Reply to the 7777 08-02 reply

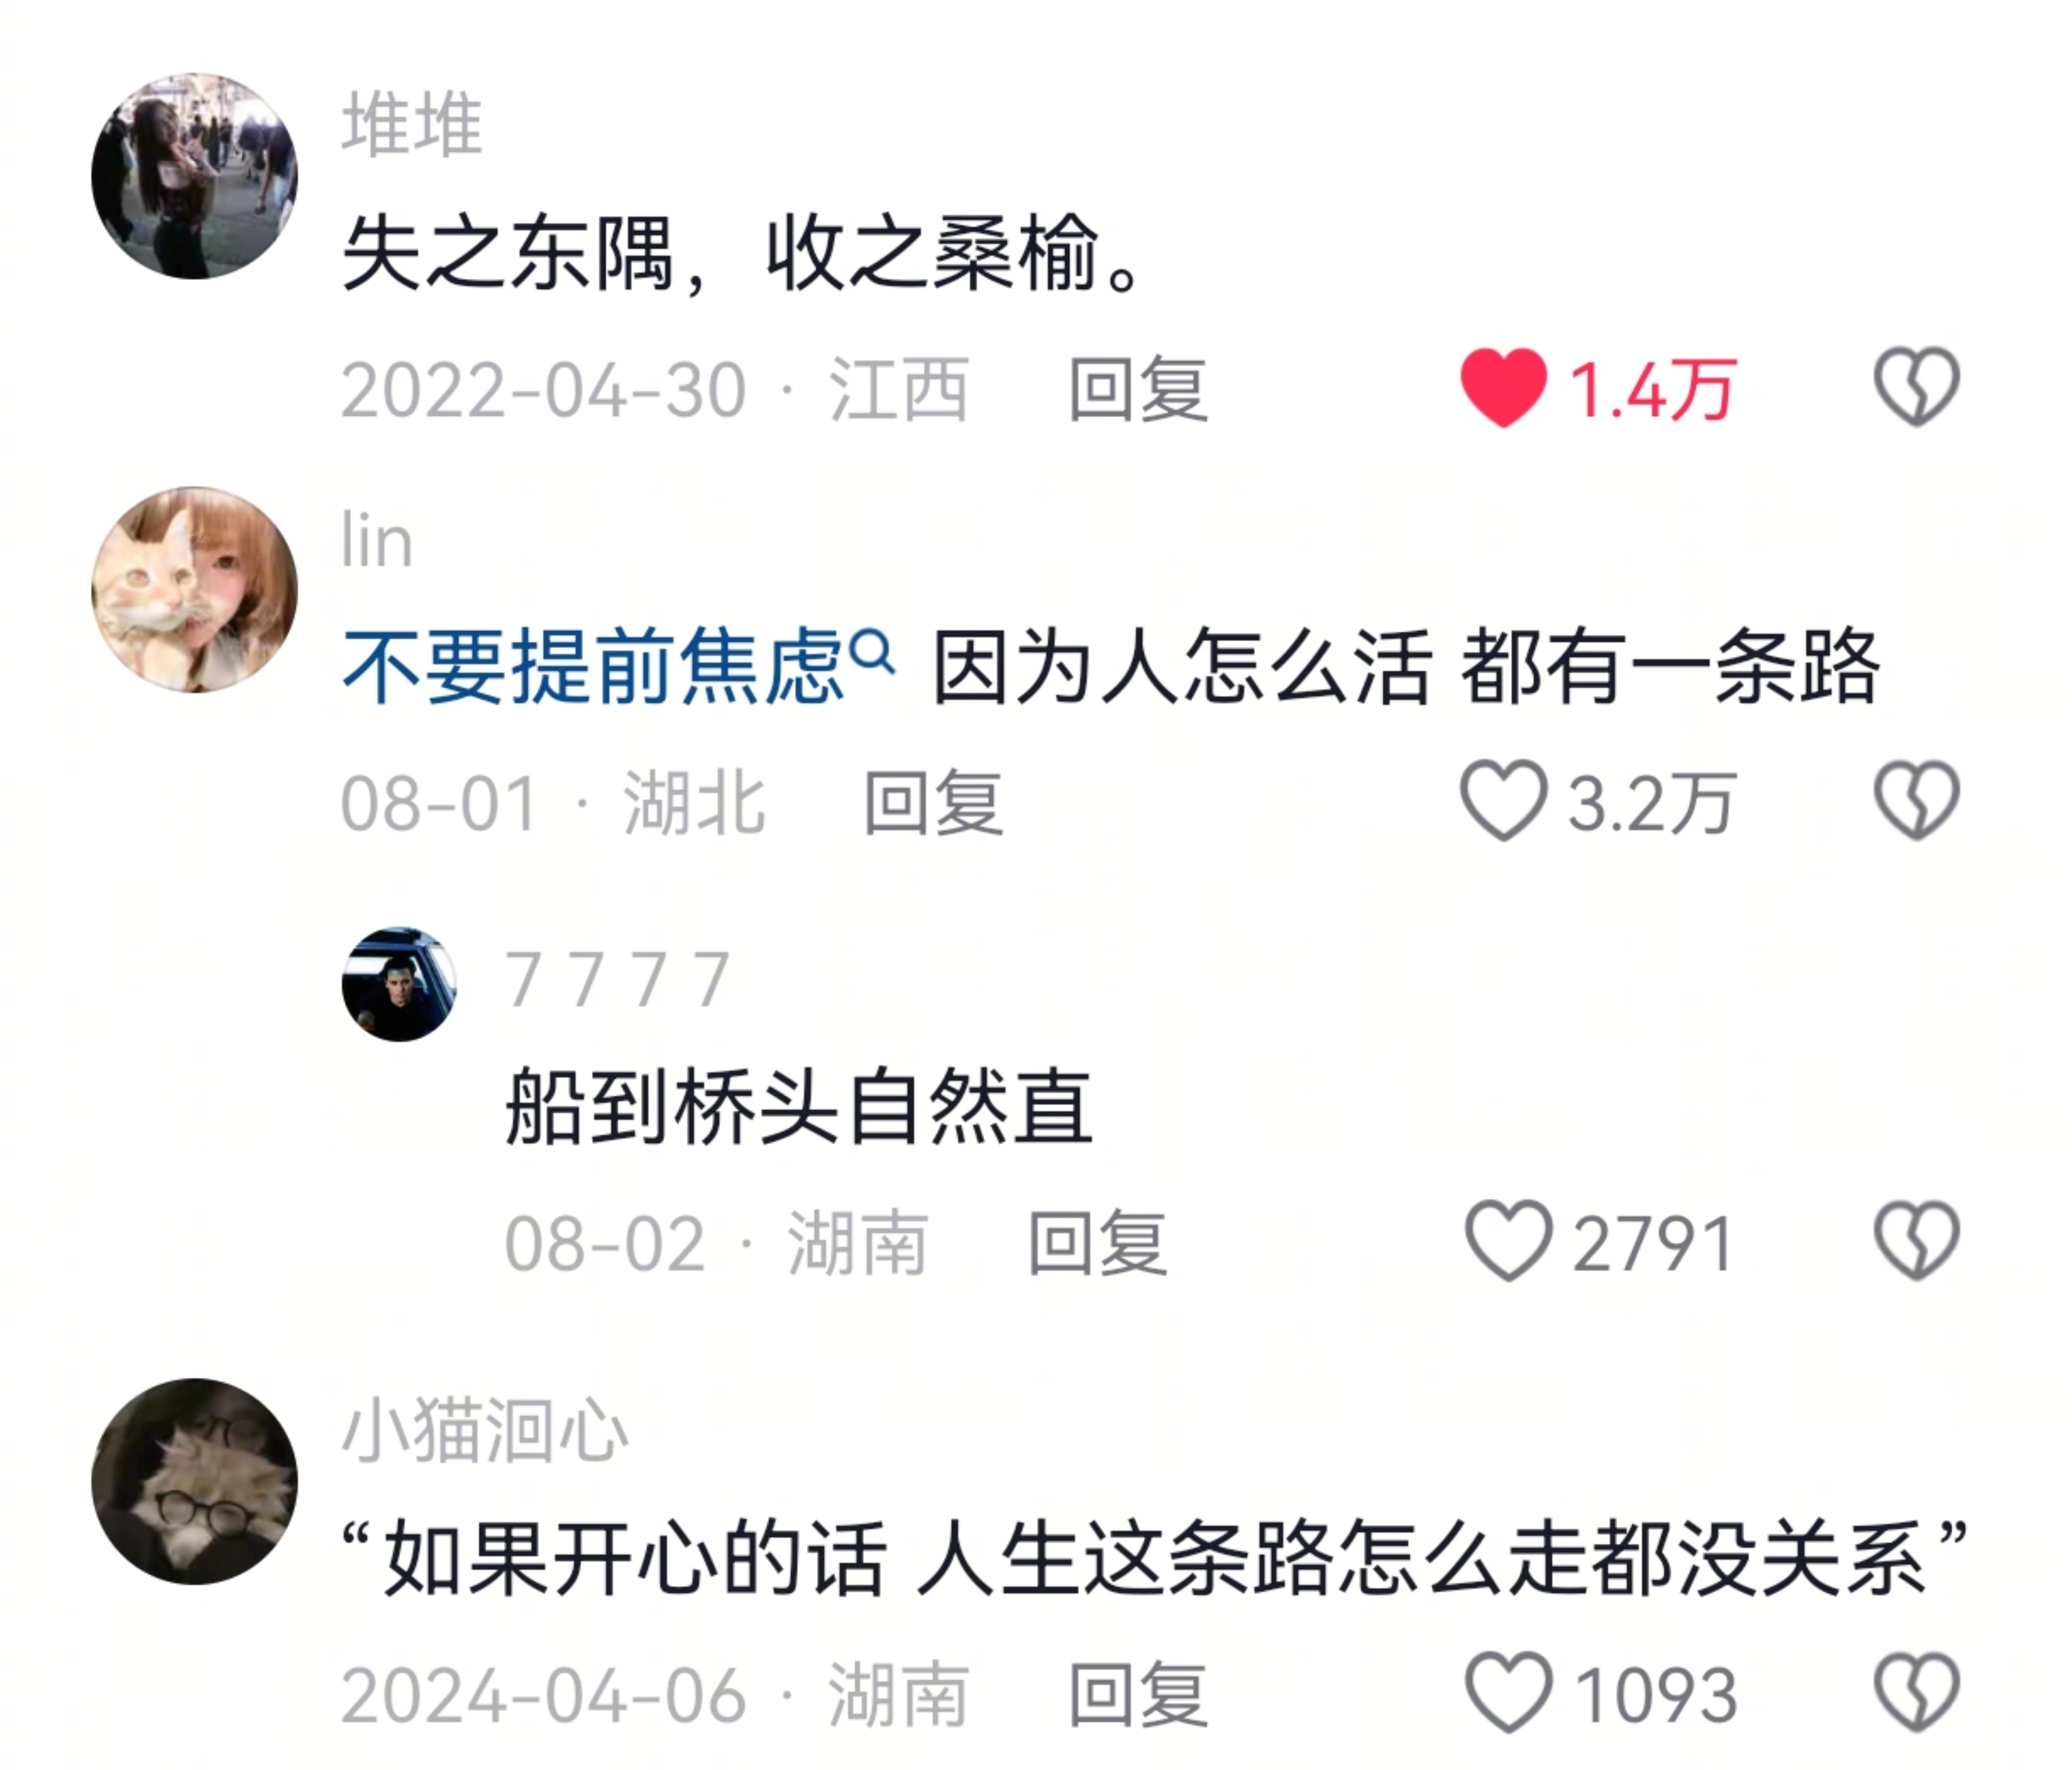[x=1098, y=1243]
